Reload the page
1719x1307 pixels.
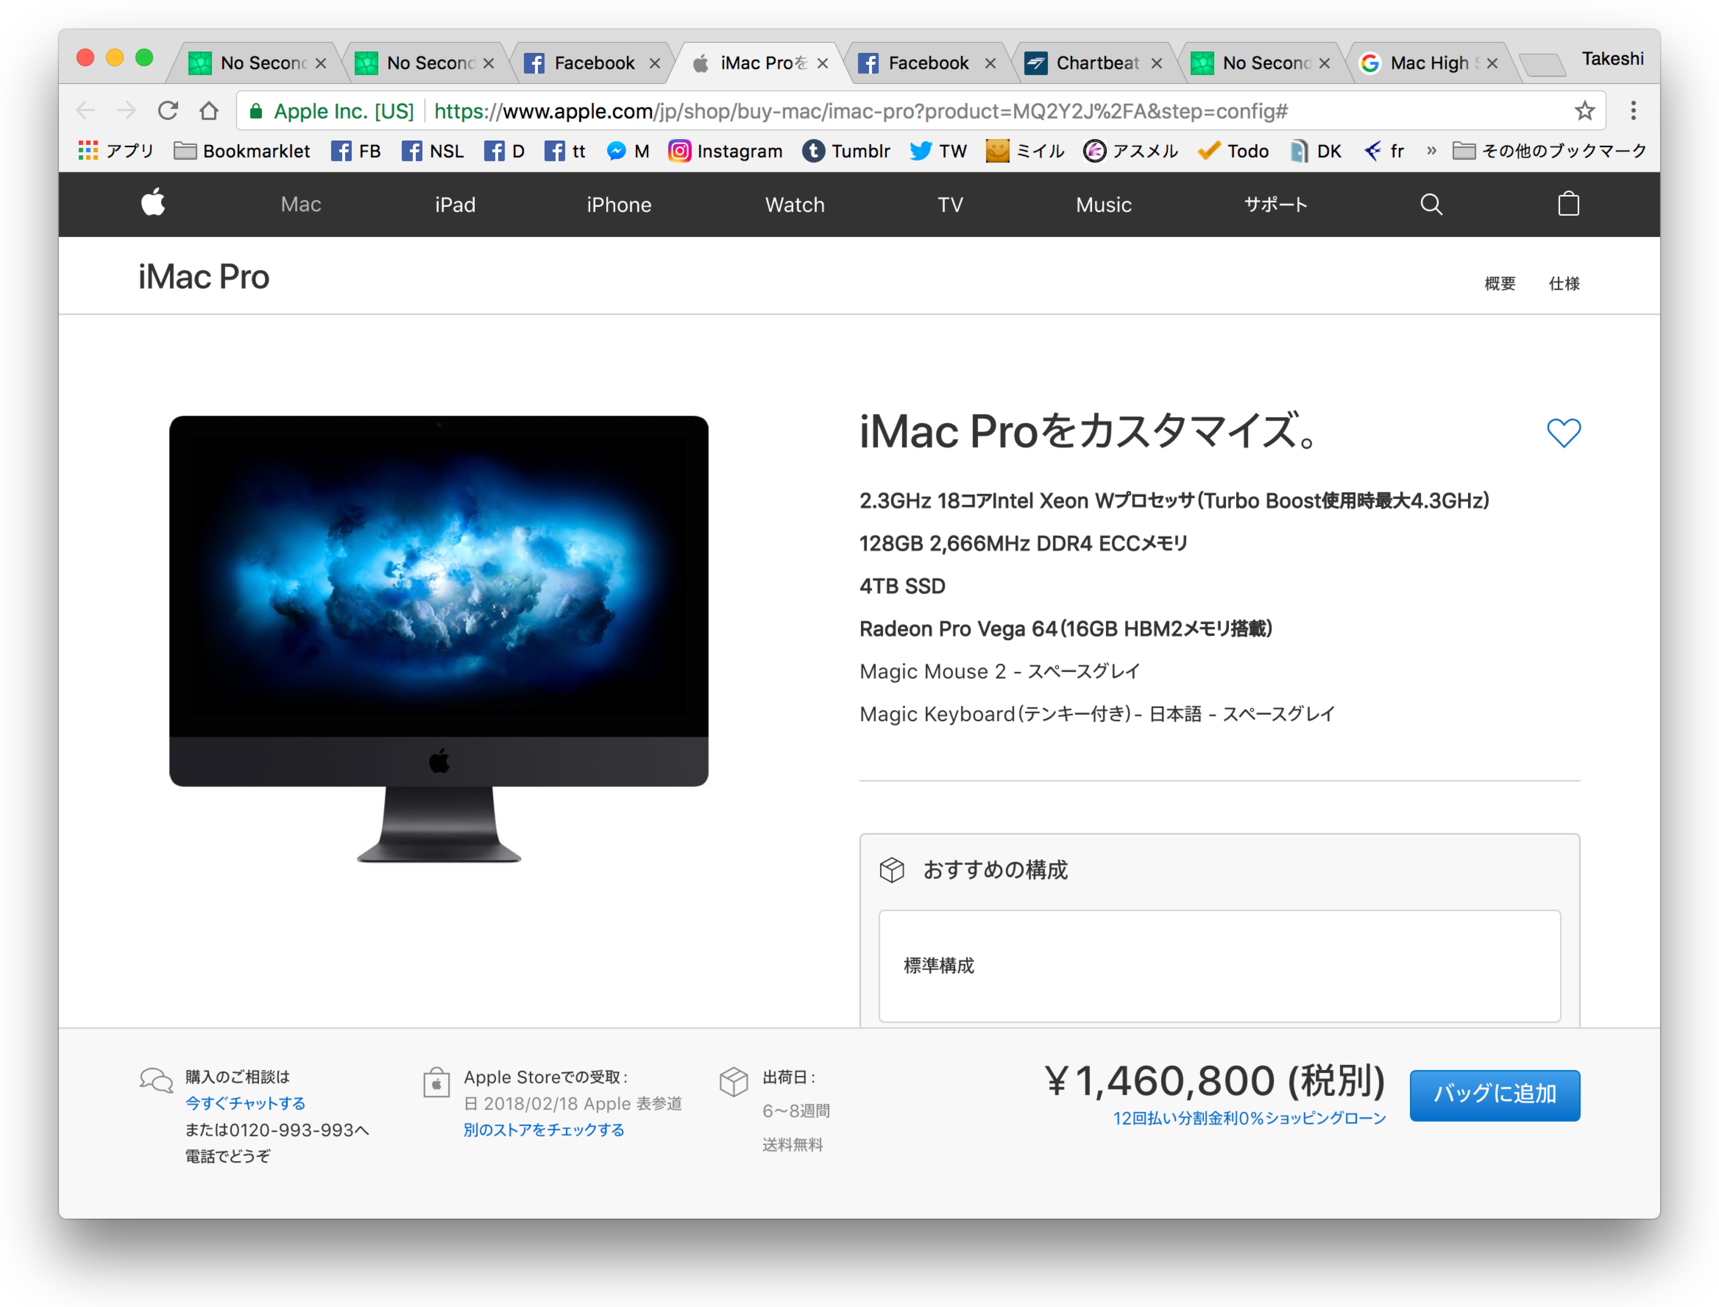point(168,111)
